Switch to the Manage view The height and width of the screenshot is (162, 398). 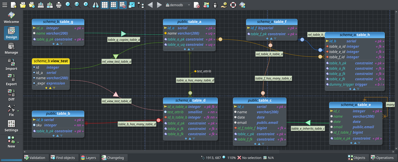tap(11, 48)
